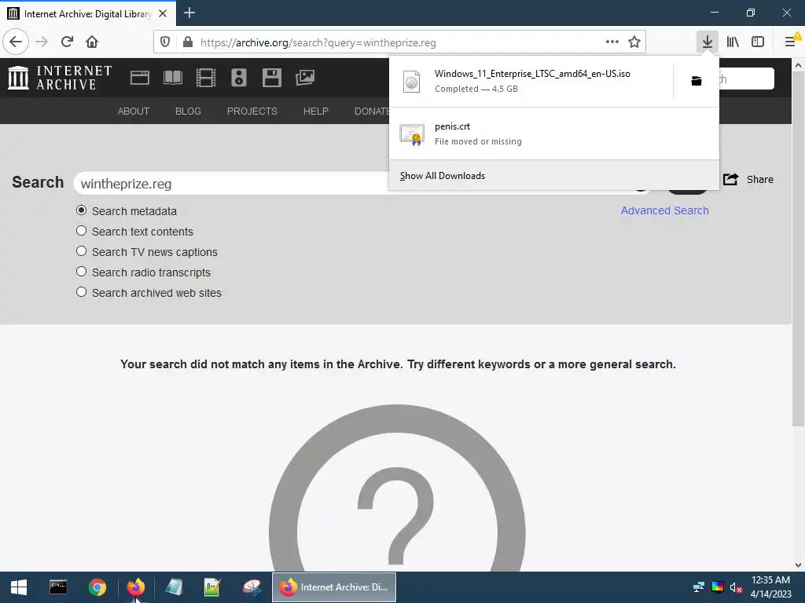Open DONATE in the navigation bar

tap(372, 111)
